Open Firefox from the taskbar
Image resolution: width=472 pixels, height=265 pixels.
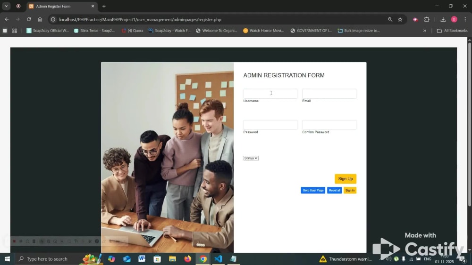click(187, 259)
